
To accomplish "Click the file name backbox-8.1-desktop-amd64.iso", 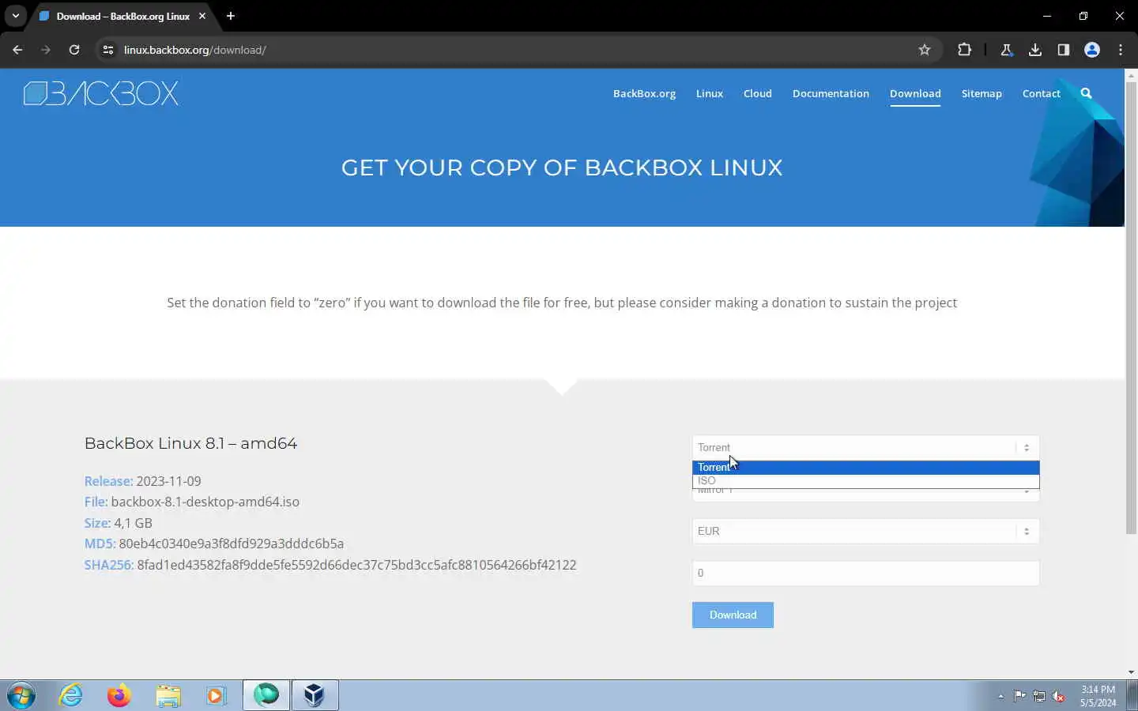I will point(205,502).
